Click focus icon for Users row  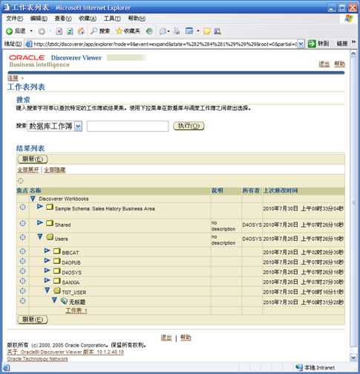point(22,237)
